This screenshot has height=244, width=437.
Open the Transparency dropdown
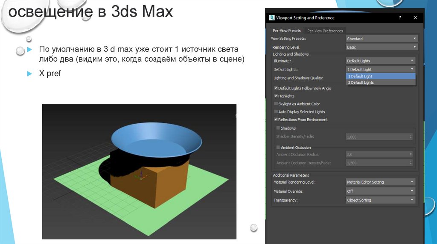coord(380,200)
